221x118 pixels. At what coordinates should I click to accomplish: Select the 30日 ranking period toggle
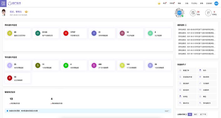pos(195,114)
